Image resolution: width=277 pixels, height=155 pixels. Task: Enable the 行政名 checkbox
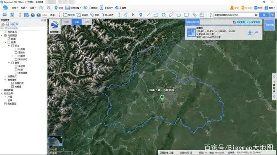pyautogui.click(x=16, y=49)
